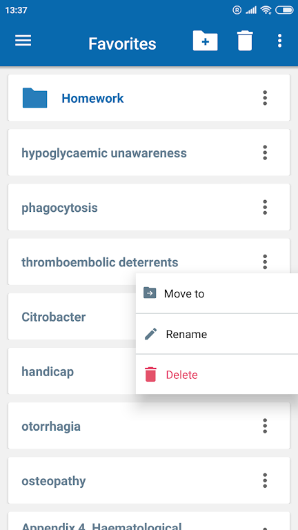The height and width of the screenshot is (530, 298).
Task: Open options for Homework folder
Action: pos(265,98)
